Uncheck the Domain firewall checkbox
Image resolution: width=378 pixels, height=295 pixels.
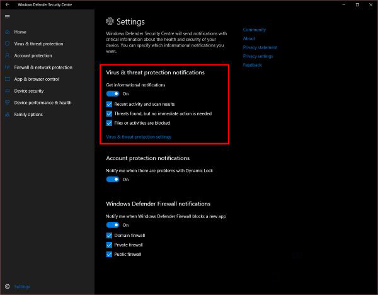click(110, 235)
